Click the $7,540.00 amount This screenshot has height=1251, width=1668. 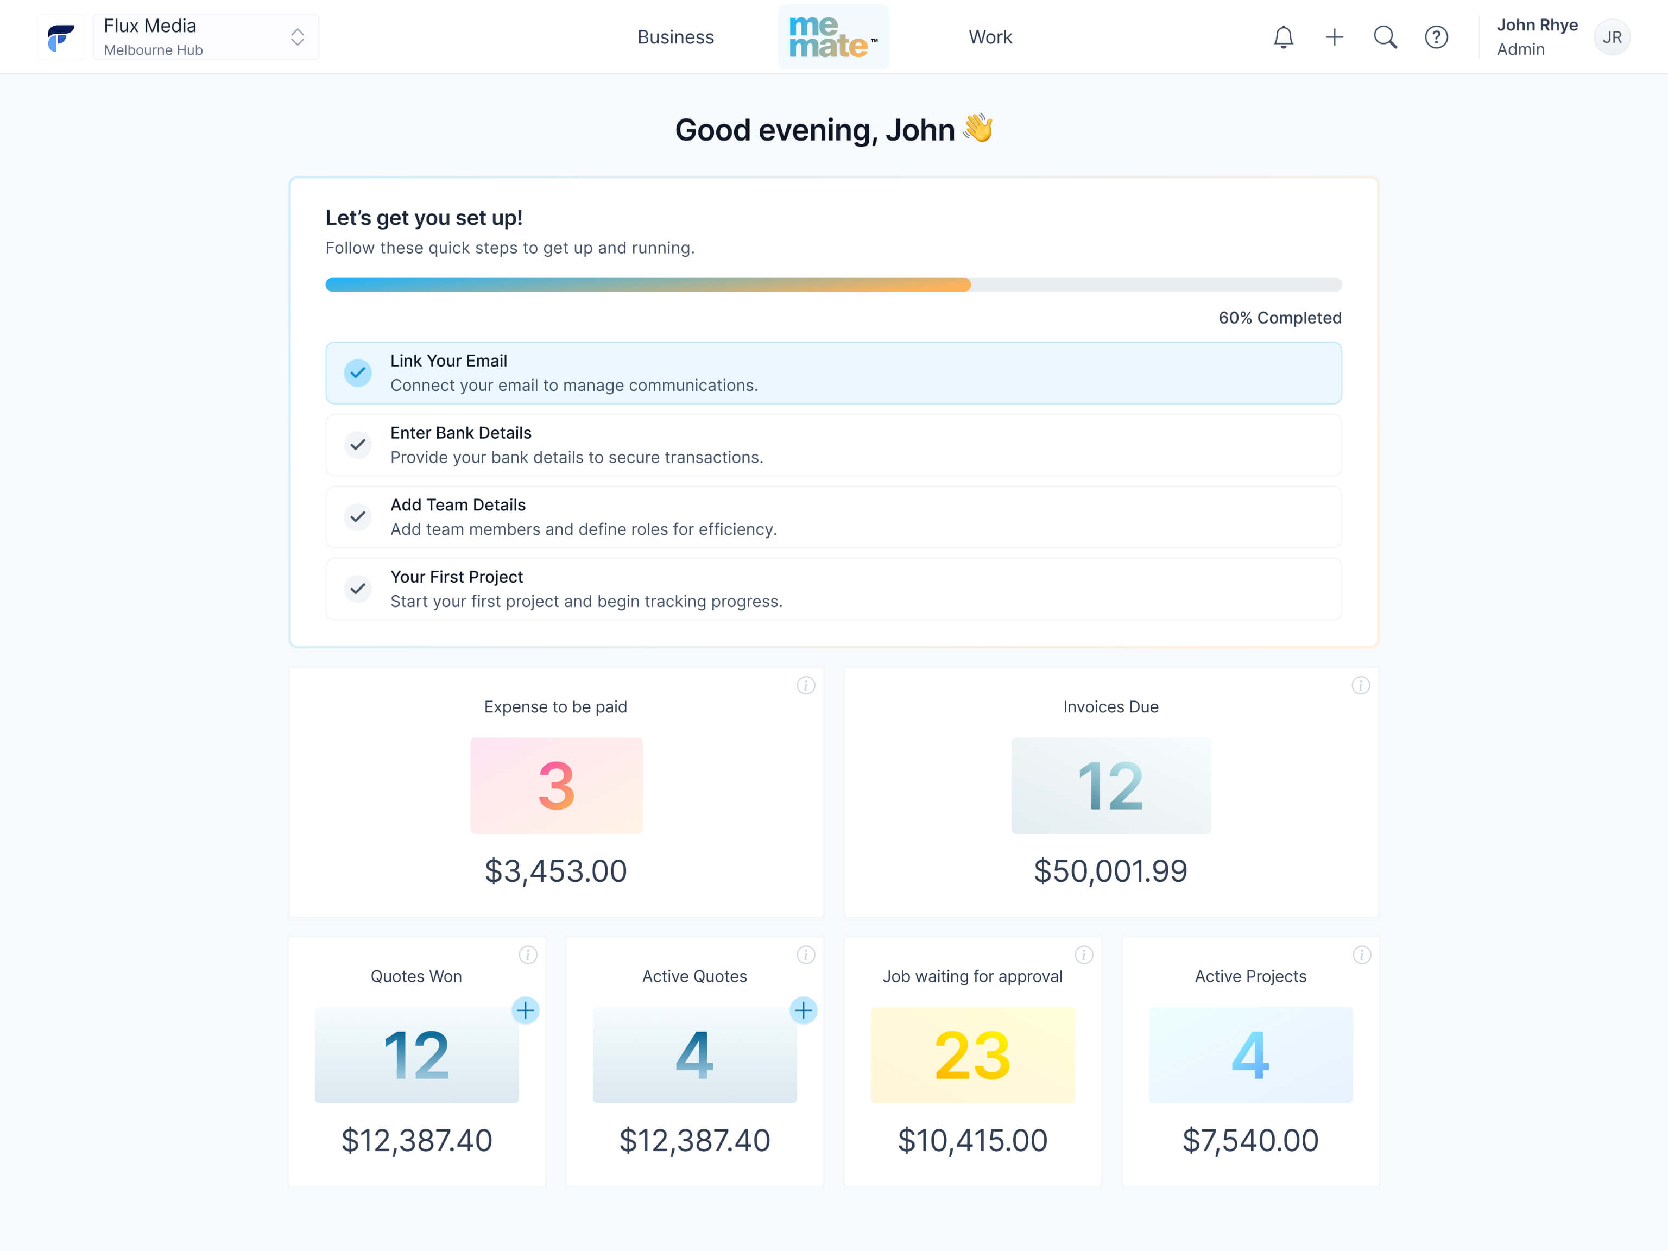click(x=1250, y=1141)
